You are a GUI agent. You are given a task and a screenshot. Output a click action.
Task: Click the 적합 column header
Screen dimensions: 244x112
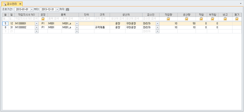(201, 15)
